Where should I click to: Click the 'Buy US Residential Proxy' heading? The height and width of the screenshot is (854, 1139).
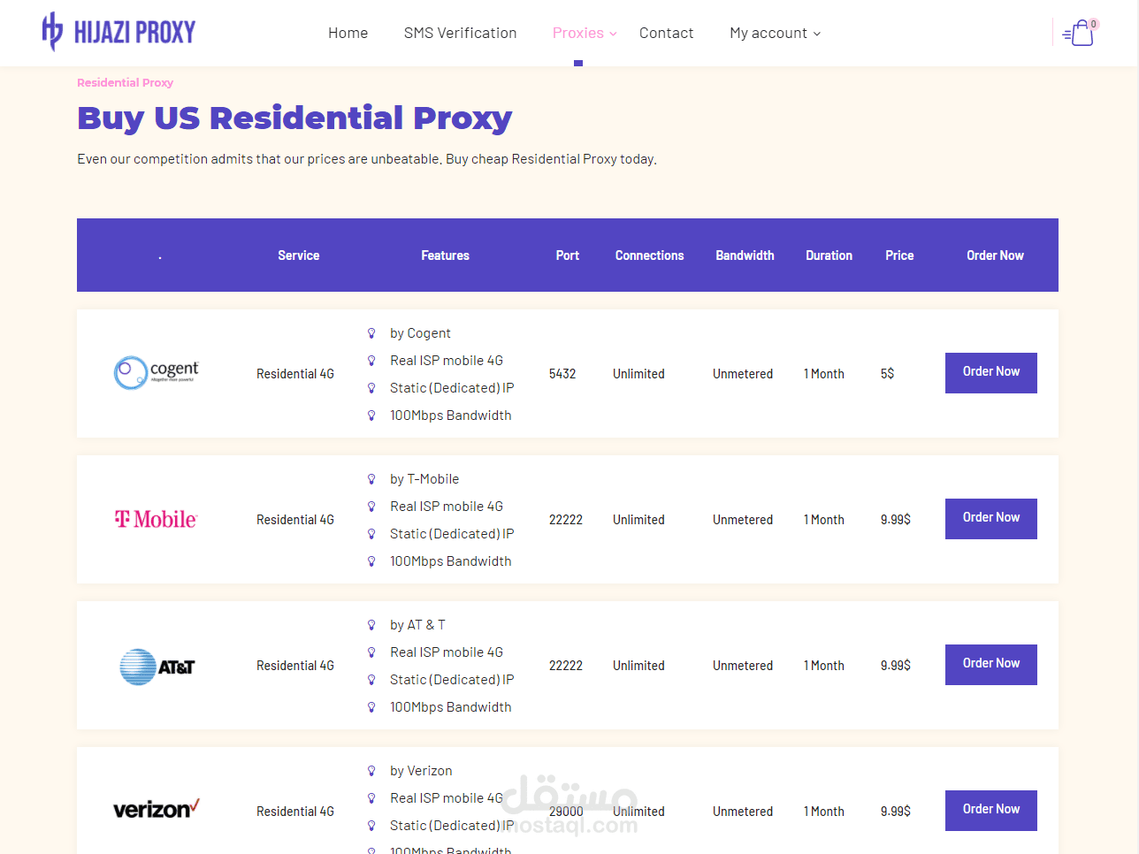click(x=294, y=118)
